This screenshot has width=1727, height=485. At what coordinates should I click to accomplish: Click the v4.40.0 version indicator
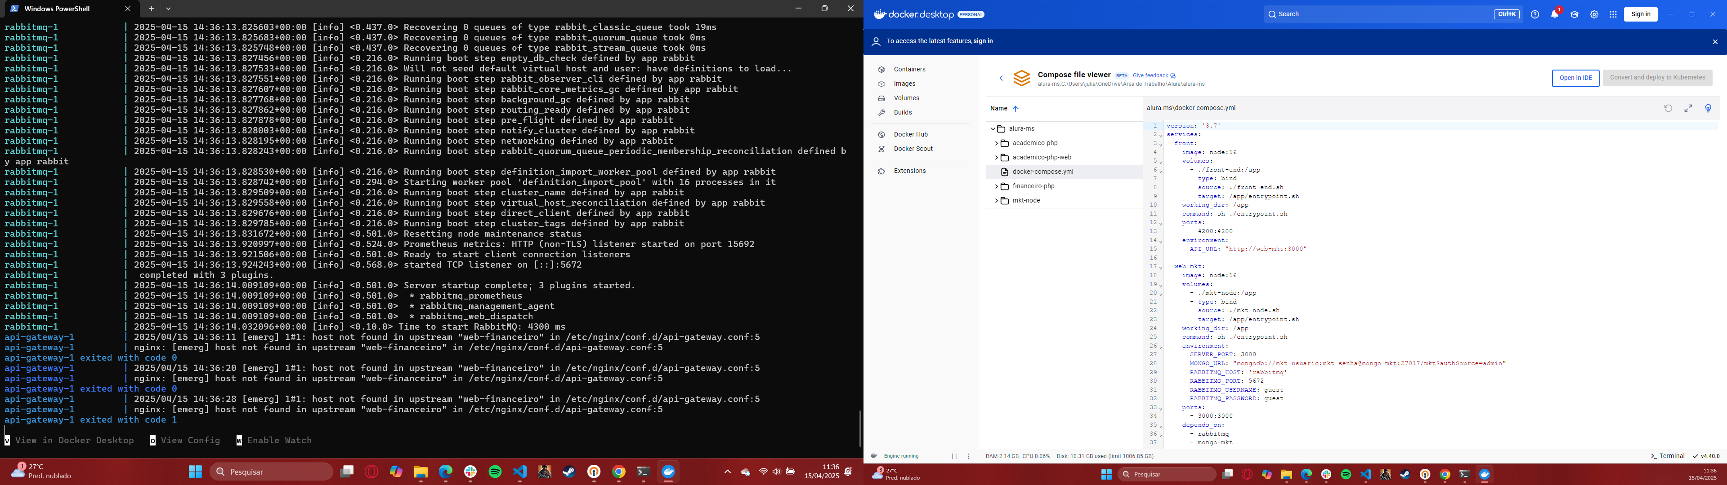[x=1706, y=456]
